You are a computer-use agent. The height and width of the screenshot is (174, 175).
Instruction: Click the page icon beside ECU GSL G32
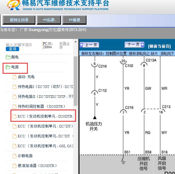click(15, 146)
